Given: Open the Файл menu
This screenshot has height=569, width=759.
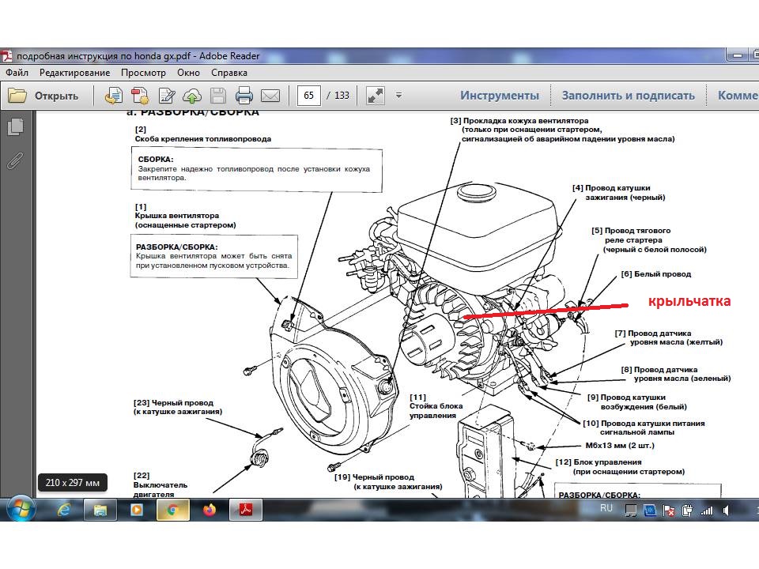Looking at the screenshot, I should click(17, 73).
